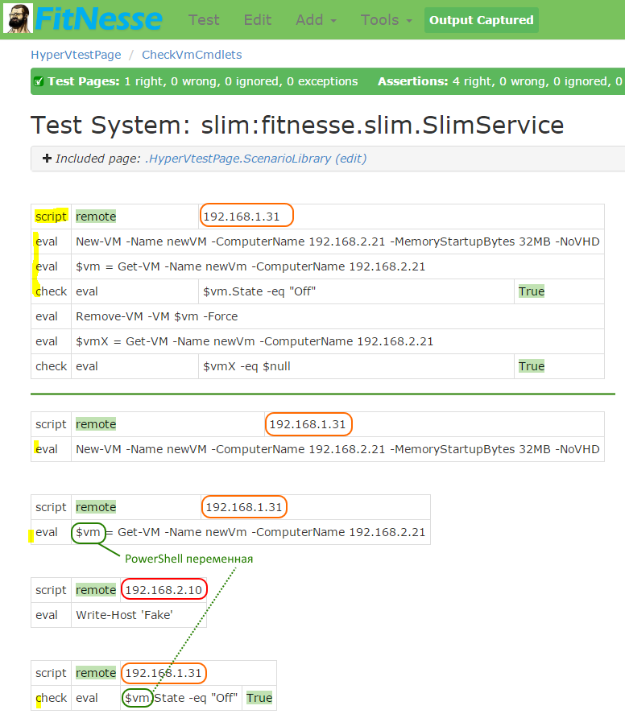Select the '$vmX -eq $null' cell
Image resolution: width=625 pixels, height=714 pixels.
click(x=356, y=366)
